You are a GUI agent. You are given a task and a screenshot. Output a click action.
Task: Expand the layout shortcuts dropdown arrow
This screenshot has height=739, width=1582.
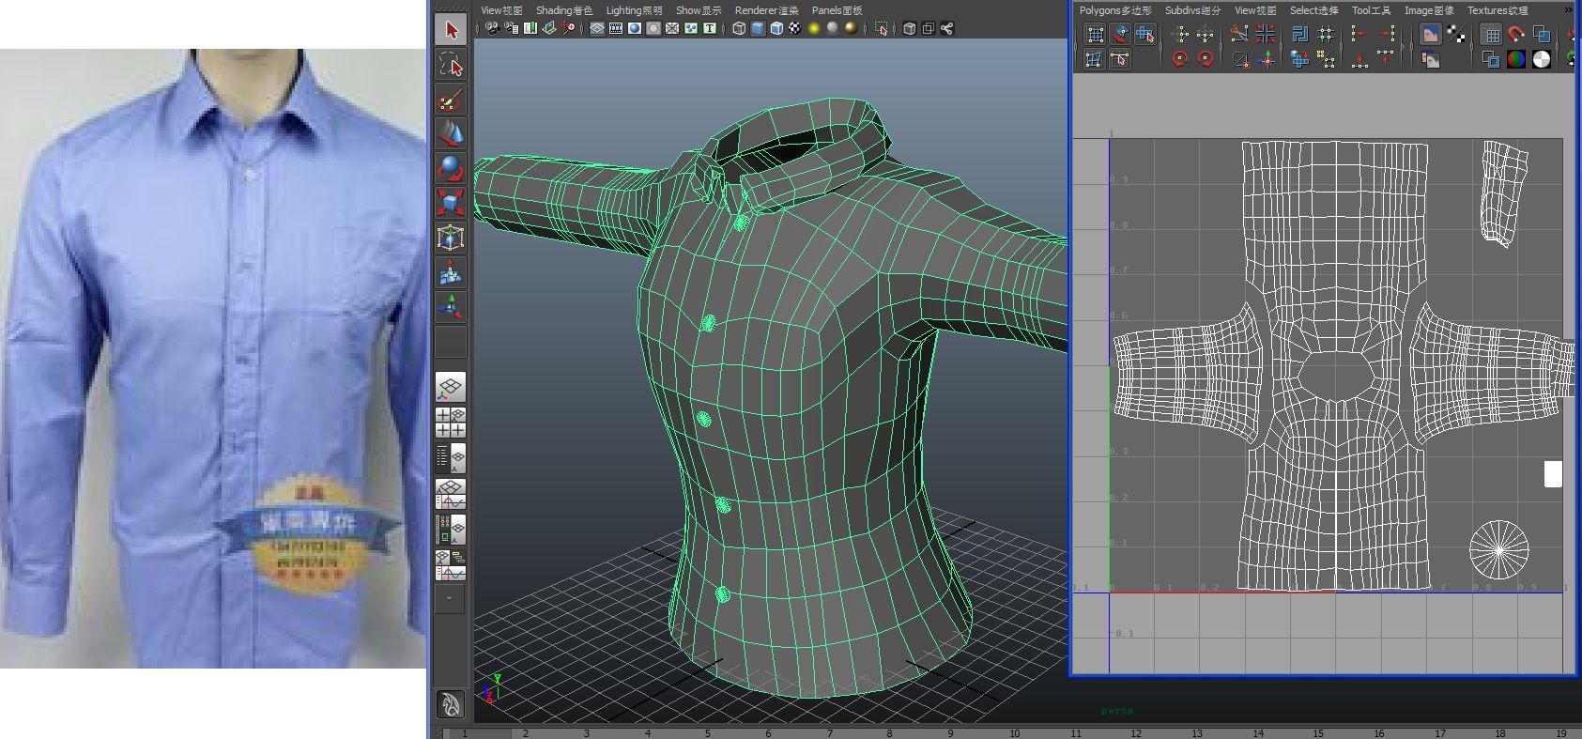click(x=450, y=598)
